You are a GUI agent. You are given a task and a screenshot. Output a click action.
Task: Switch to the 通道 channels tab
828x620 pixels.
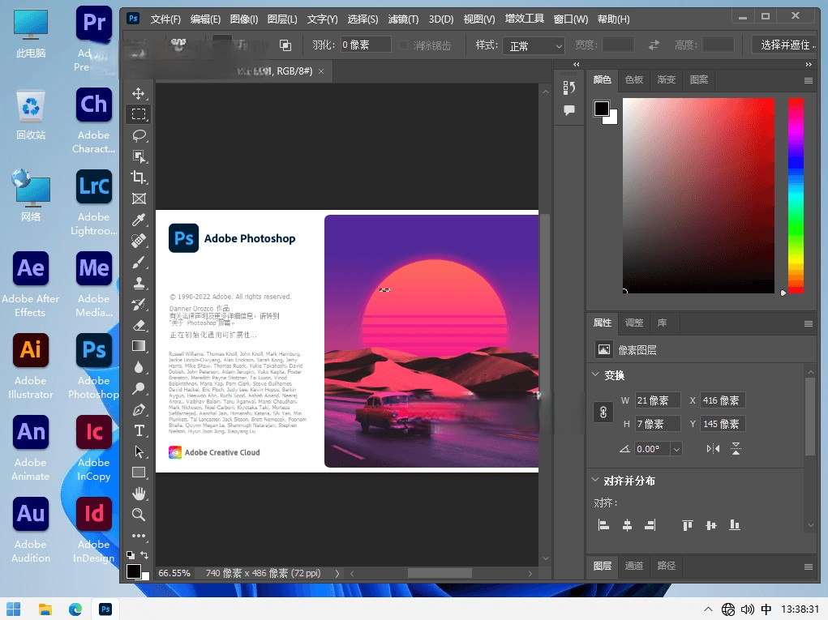tap(633, 566)
